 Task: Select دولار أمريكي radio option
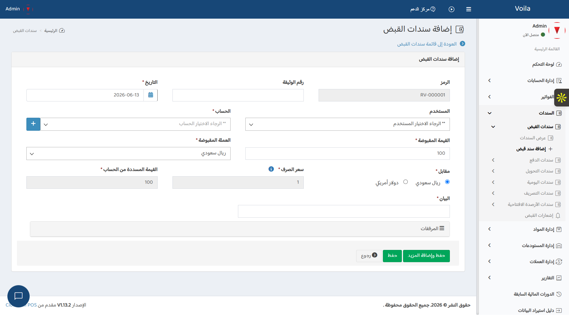(405, 182)
